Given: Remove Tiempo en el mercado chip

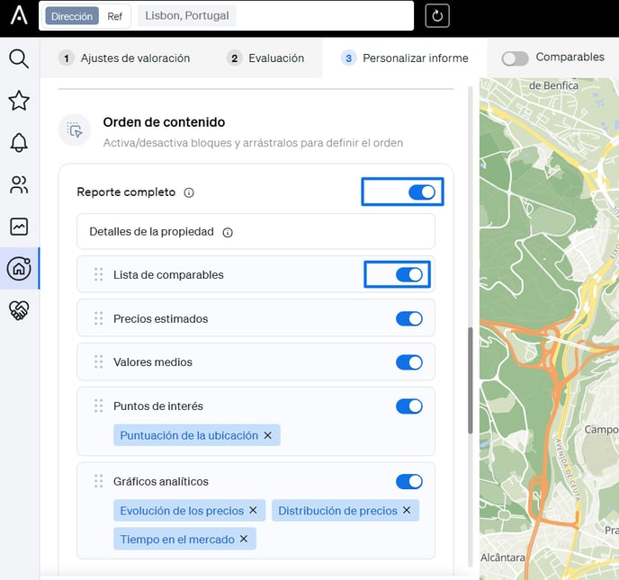Looking at the screenshot, I should point(243,540).
